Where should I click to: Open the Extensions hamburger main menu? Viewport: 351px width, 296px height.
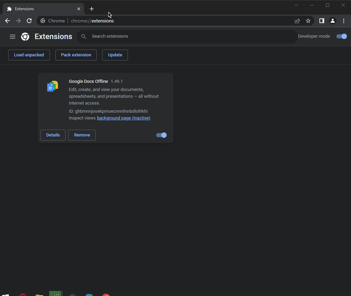pos(13,37)
